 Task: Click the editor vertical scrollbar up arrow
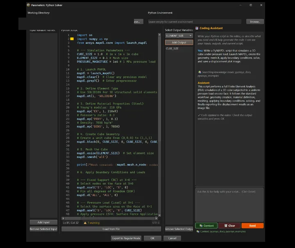(x=159, y=35)
